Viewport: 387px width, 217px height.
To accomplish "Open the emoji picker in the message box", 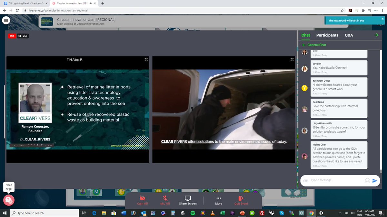I will [367, 180].
